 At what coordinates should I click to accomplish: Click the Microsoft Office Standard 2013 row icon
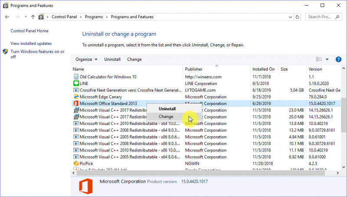76,103
